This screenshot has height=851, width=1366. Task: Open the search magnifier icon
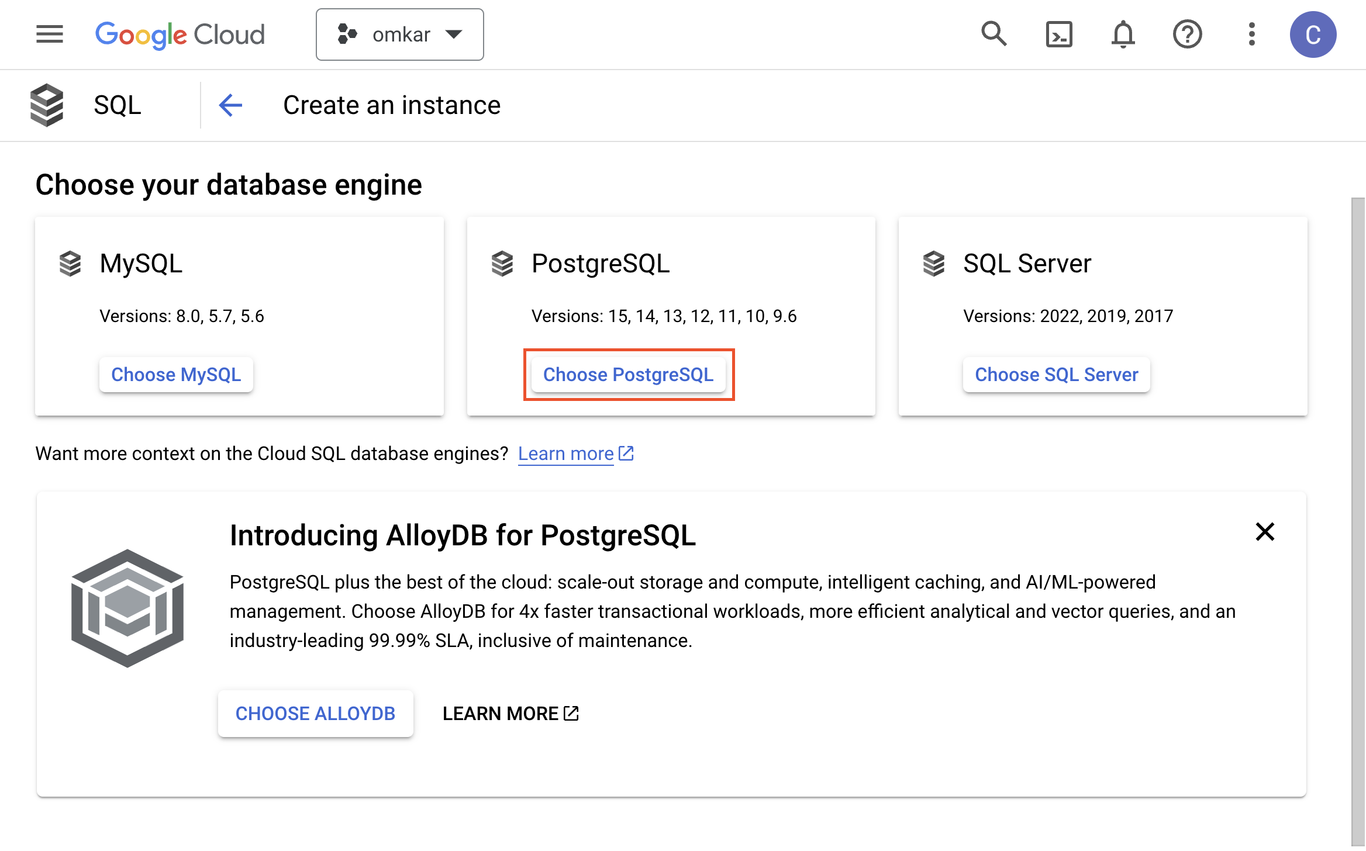point(994,34)
